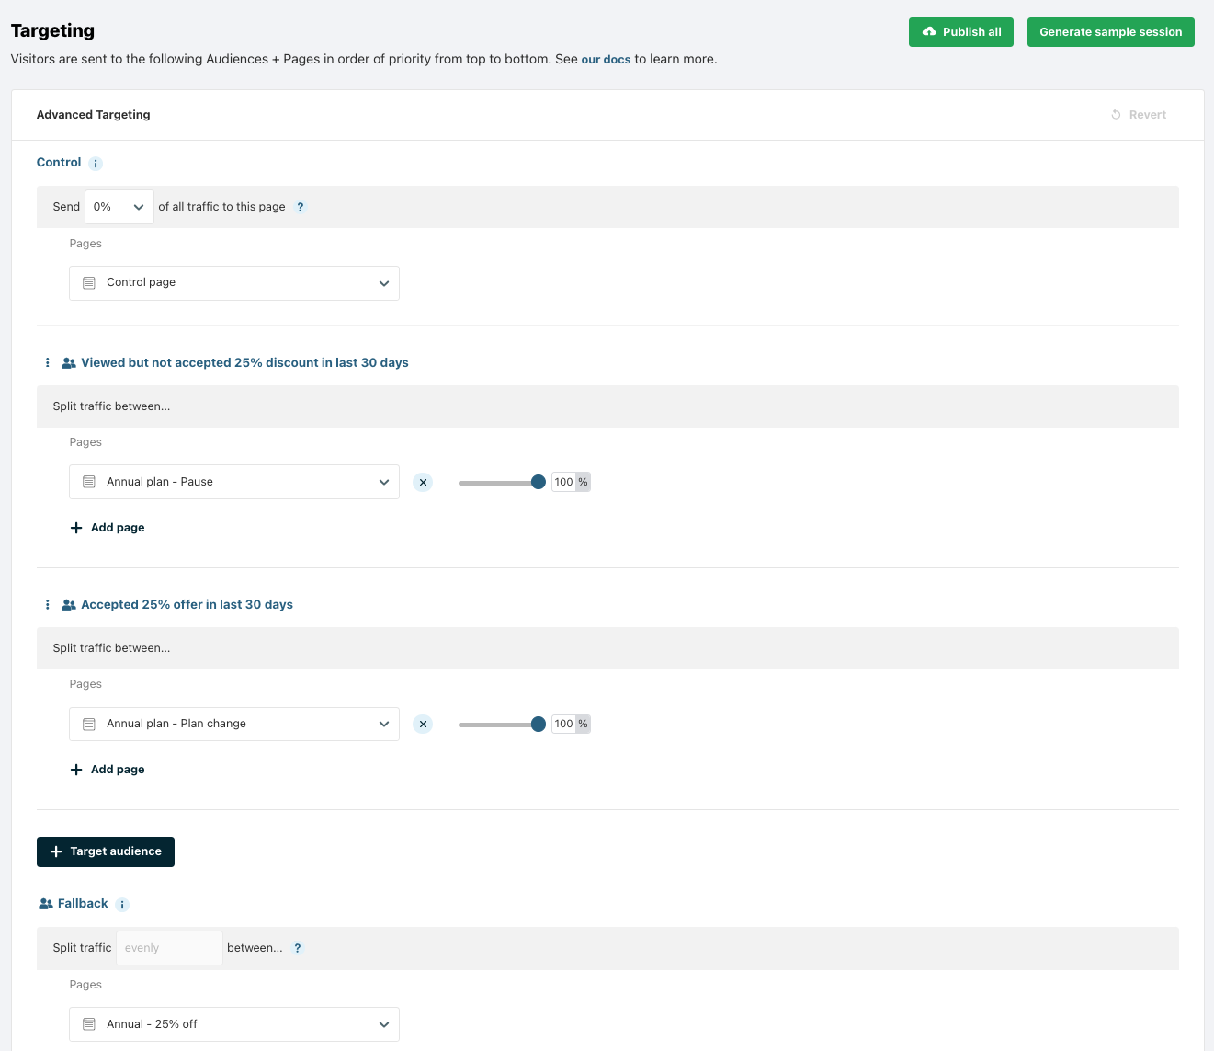Remove the Annual plan - Plan change page
The width and height of the screenshot is (1214, 1051).
coord(423,724)
